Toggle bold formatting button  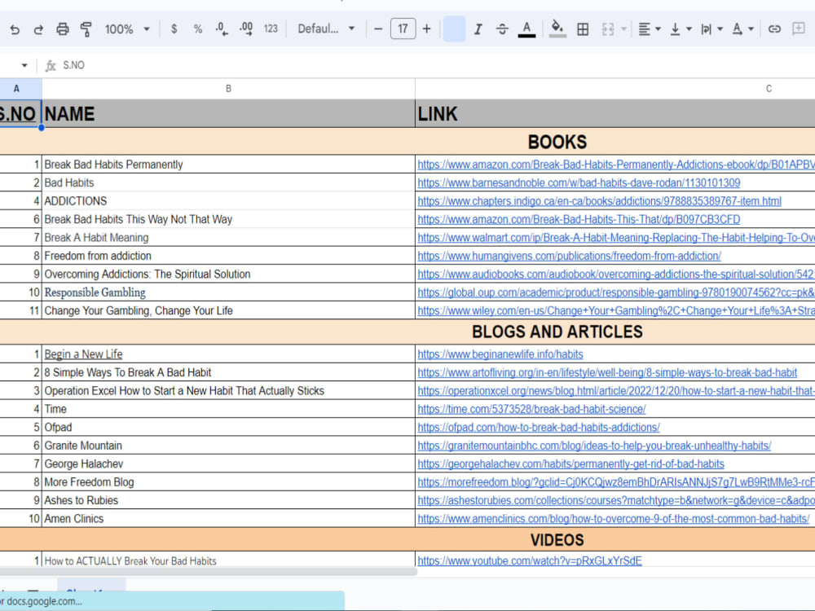[454, 29]
